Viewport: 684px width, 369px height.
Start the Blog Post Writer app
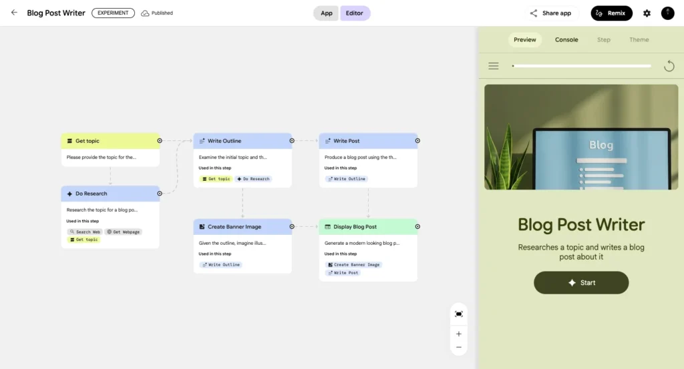pos(581,283)
